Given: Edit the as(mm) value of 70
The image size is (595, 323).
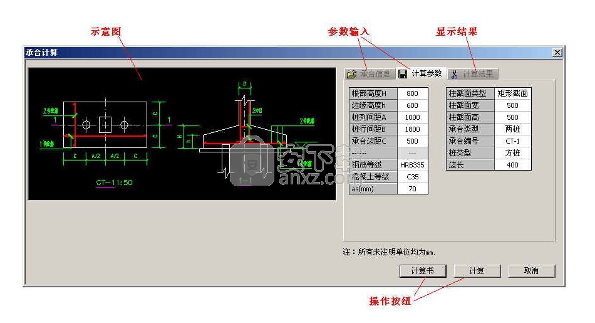Looking at the screenshot, I should [412, 189].
